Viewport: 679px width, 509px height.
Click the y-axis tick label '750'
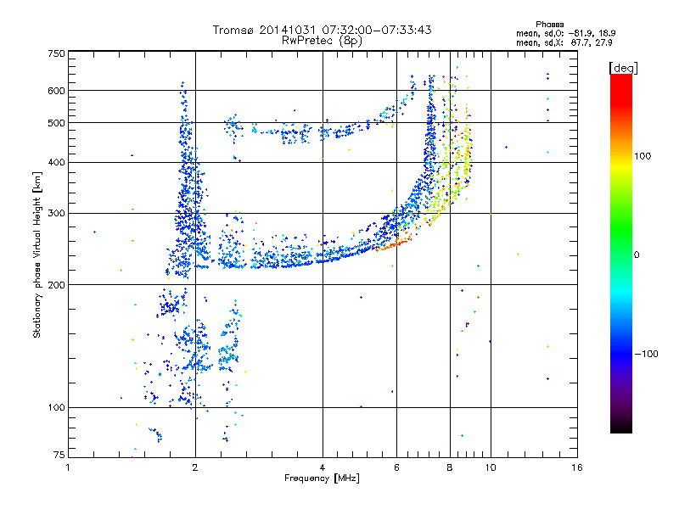[56, 53]
